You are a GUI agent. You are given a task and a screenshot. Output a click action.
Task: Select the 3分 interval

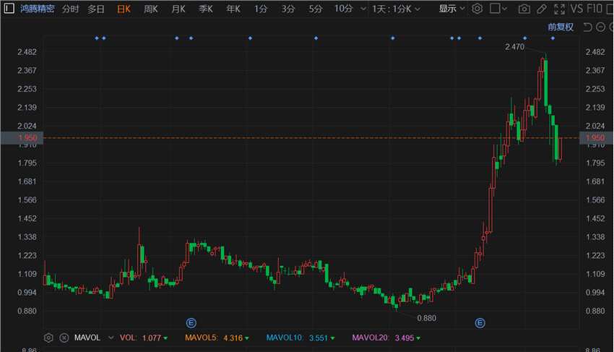(x=287, y=9)
